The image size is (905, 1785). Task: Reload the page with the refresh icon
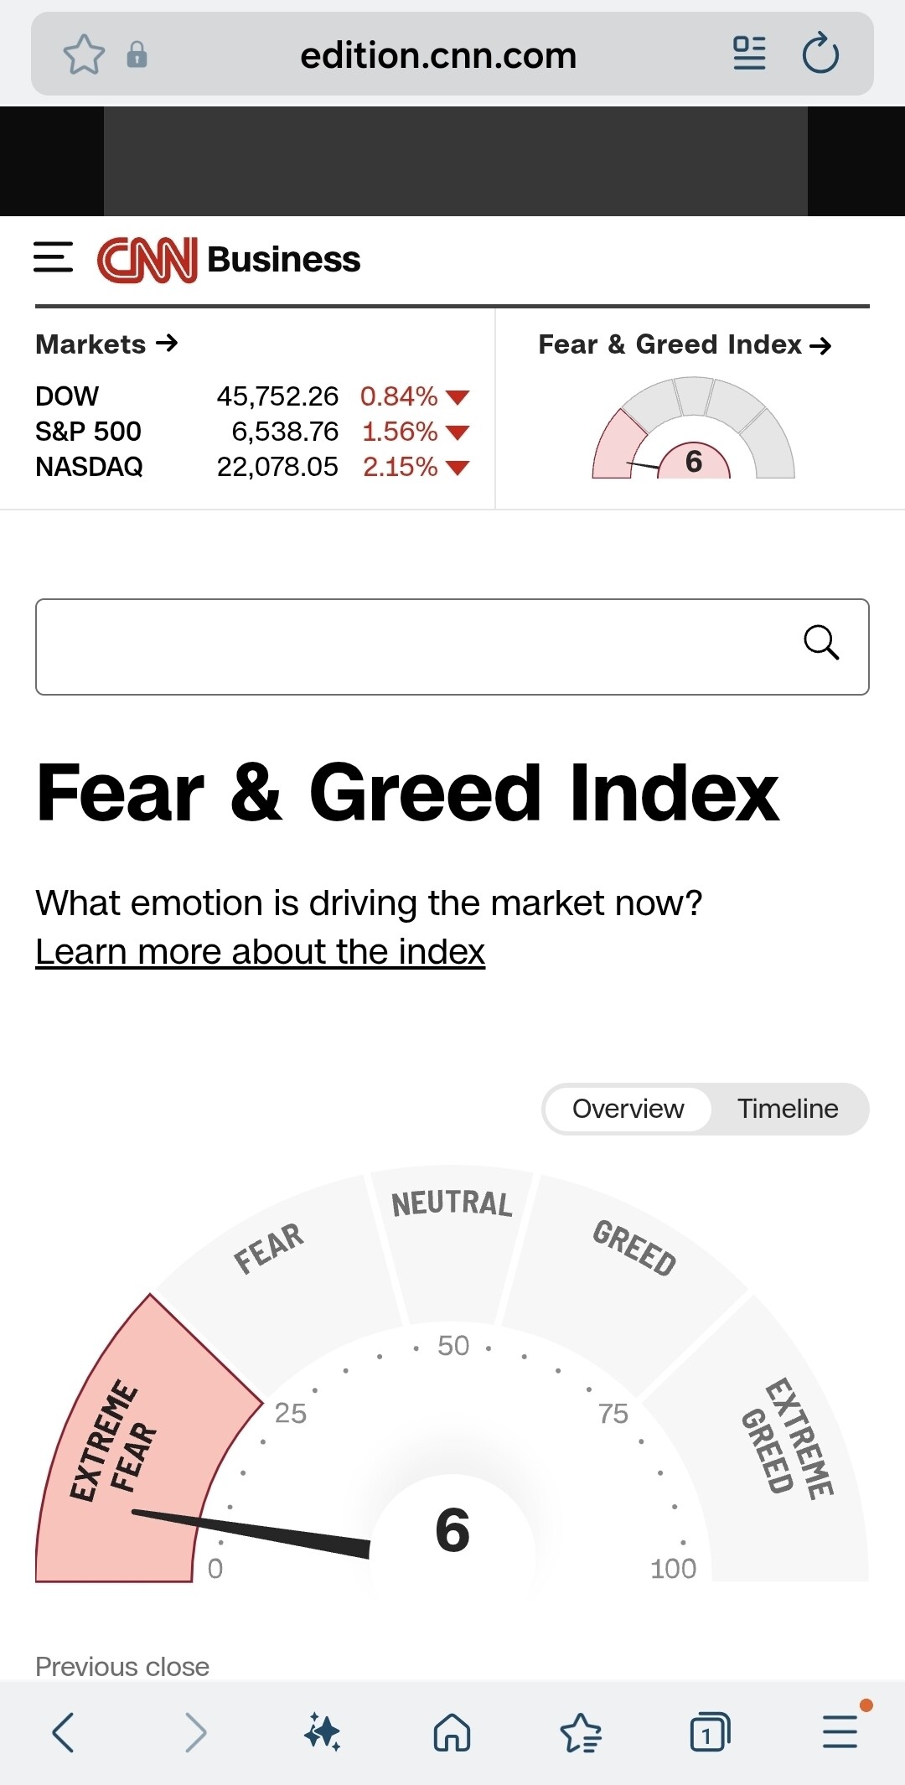[820, 54]
